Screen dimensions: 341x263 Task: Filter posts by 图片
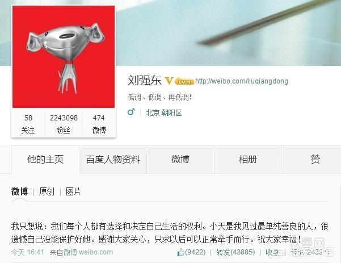coord(73,192)
